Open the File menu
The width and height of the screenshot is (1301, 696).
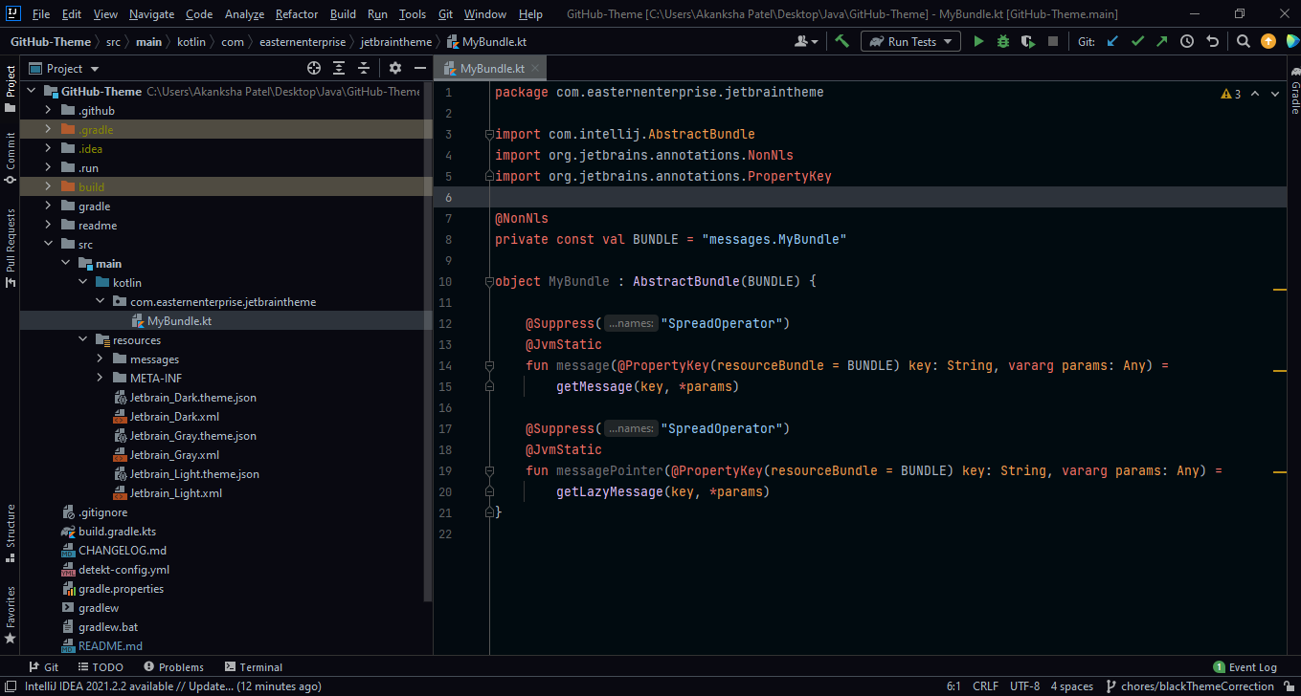click(41, 14)
